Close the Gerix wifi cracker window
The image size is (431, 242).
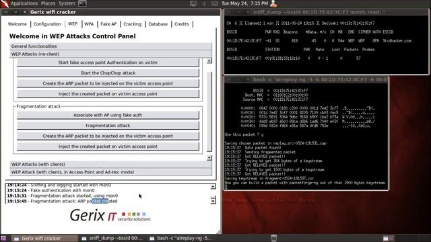(x=24, y=12)
